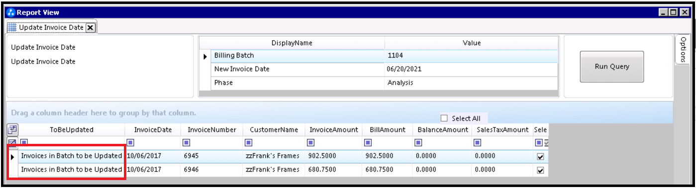Select InvoiceAmount cell 680.7500

tap(334, 170)
